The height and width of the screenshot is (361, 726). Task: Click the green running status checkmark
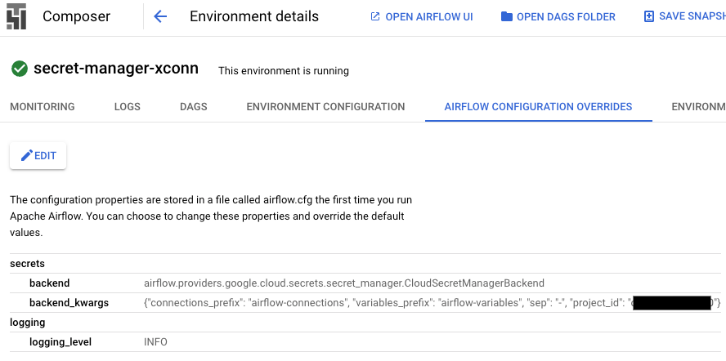pos(20,69)
